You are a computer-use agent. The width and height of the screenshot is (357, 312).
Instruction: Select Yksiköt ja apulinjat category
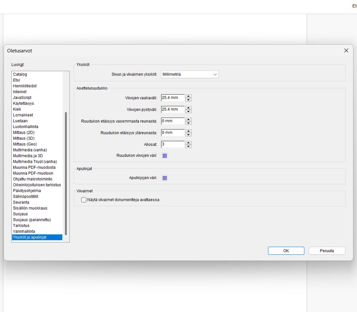[x=37, y=237]
